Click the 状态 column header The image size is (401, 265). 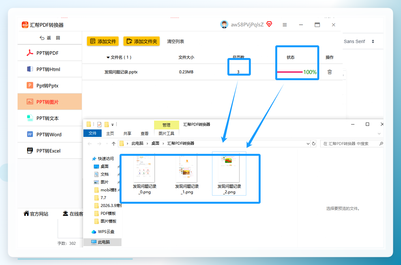point(291,57)
